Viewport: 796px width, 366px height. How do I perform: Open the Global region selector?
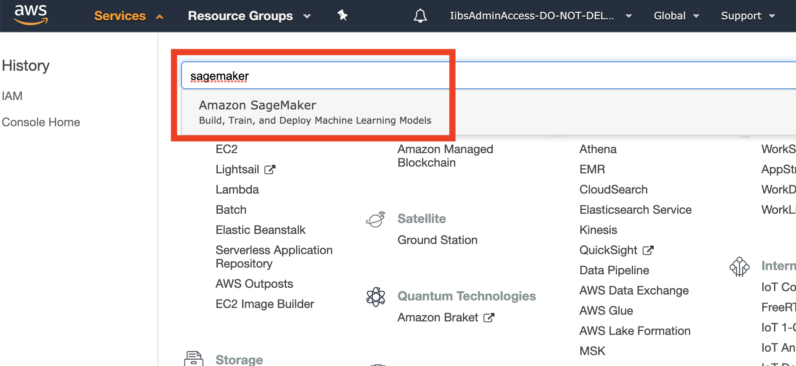point(676,16)
